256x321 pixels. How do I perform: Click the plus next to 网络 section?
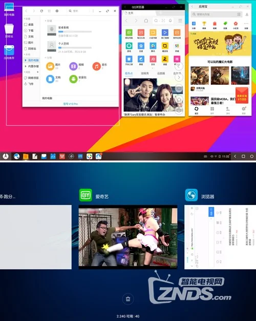(x=37, y=72)
